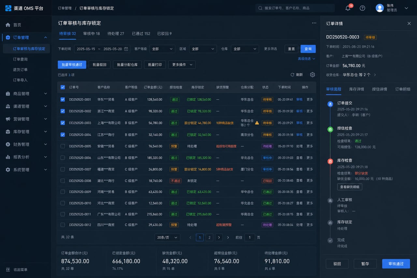This screenshot has width=417, height=278.
Task: Click the date range calendar icon
Action: click(126, 49)
